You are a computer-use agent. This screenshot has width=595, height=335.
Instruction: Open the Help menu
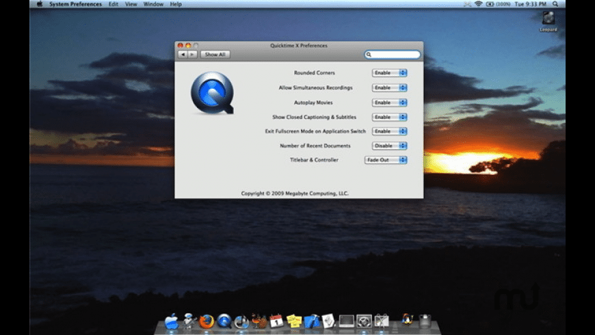click(x=176, y=4)
